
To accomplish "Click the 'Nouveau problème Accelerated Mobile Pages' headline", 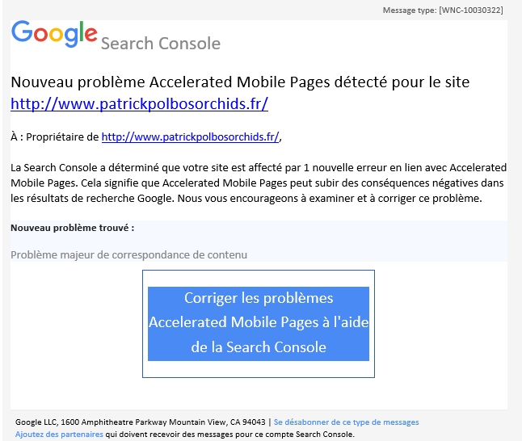I will (240, 82).
